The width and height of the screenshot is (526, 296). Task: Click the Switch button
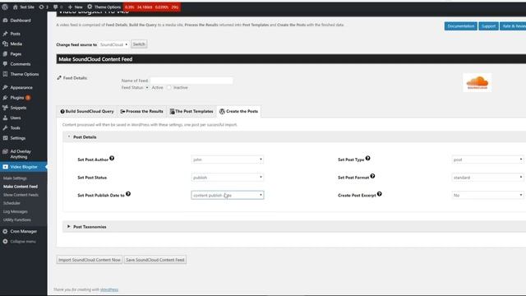pyautogui.click(x=139, y=44)
